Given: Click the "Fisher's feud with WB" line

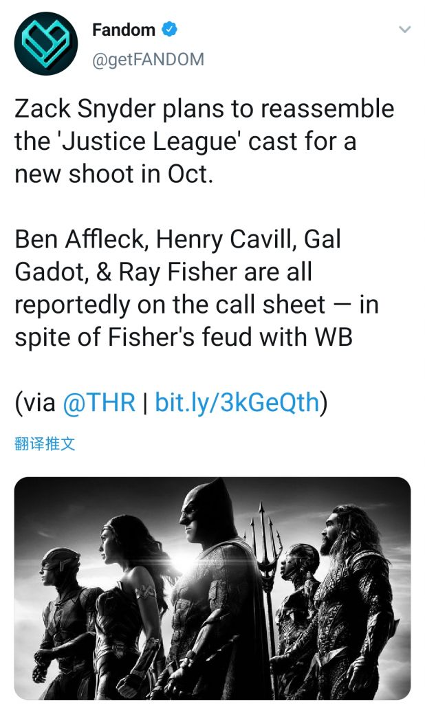Looking at the screenshot, I should point(184,337).
